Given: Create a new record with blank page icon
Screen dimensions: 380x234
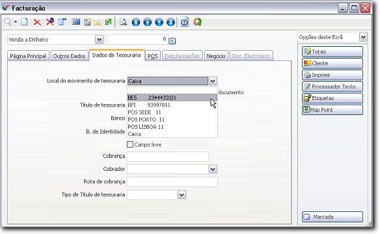Looking at the screenshot, I should pyautogui.click(x=24, y=22).
